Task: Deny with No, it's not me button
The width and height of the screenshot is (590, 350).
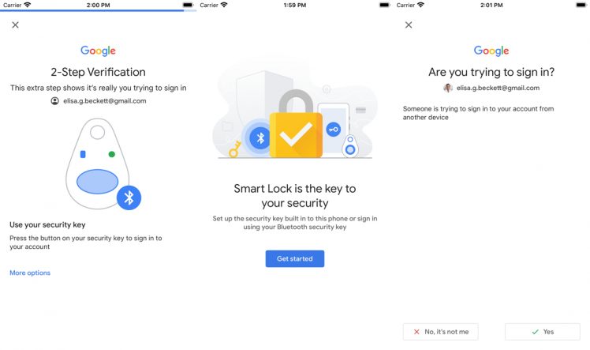Action: (x=440, y=332)
